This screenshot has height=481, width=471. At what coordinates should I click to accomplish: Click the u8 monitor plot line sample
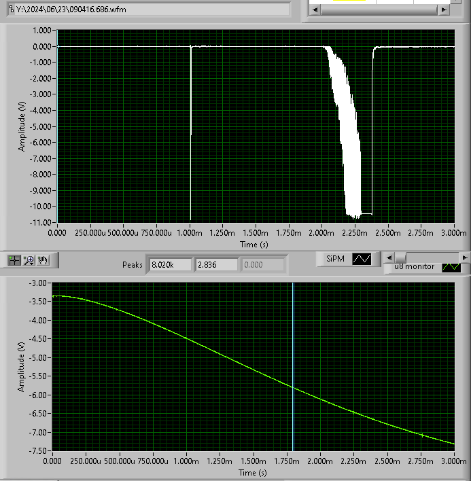click(451, 267)
